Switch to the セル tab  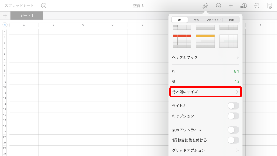196,19
